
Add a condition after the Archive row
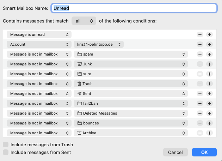click(209, 133)
